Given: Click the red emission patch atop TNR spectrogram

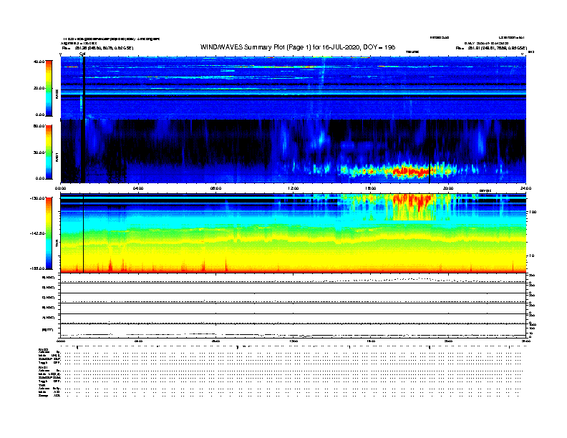Looking at the screenshot, I should point(412,203).
